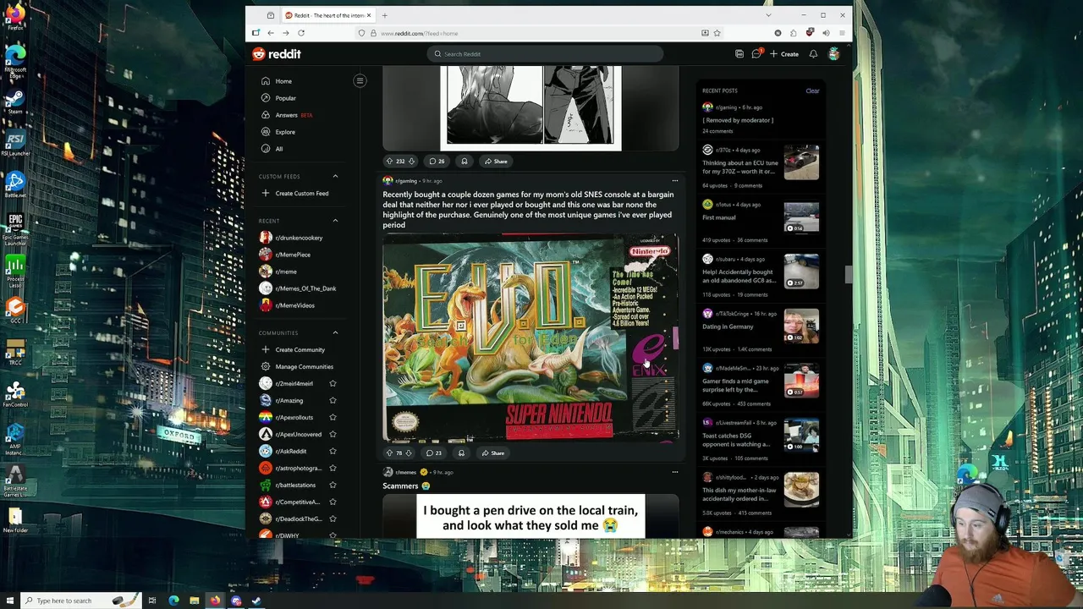Focus the Search Reddit field

click(546, 54)
